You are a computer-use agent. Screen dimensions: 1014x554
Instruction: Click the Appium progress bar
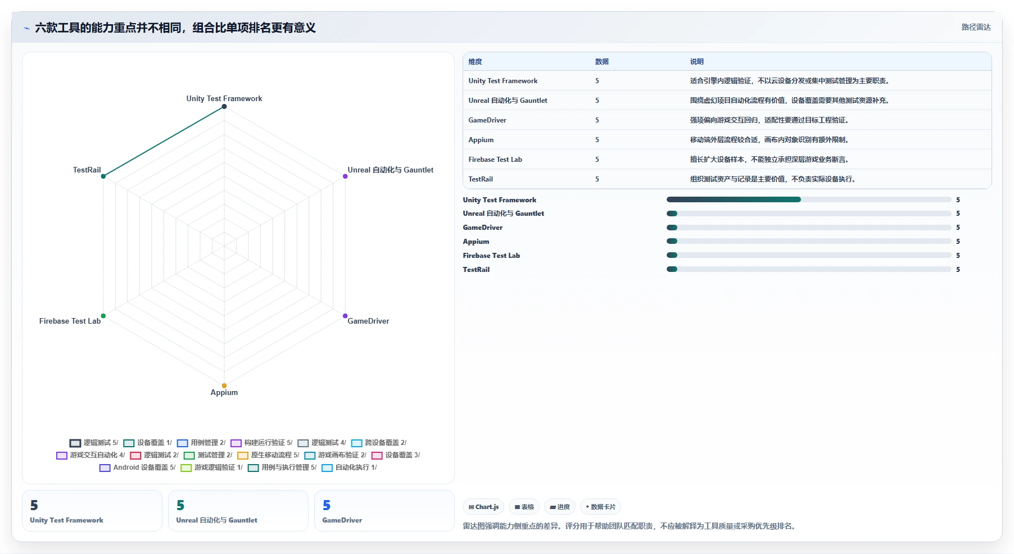tap(809, 242)
